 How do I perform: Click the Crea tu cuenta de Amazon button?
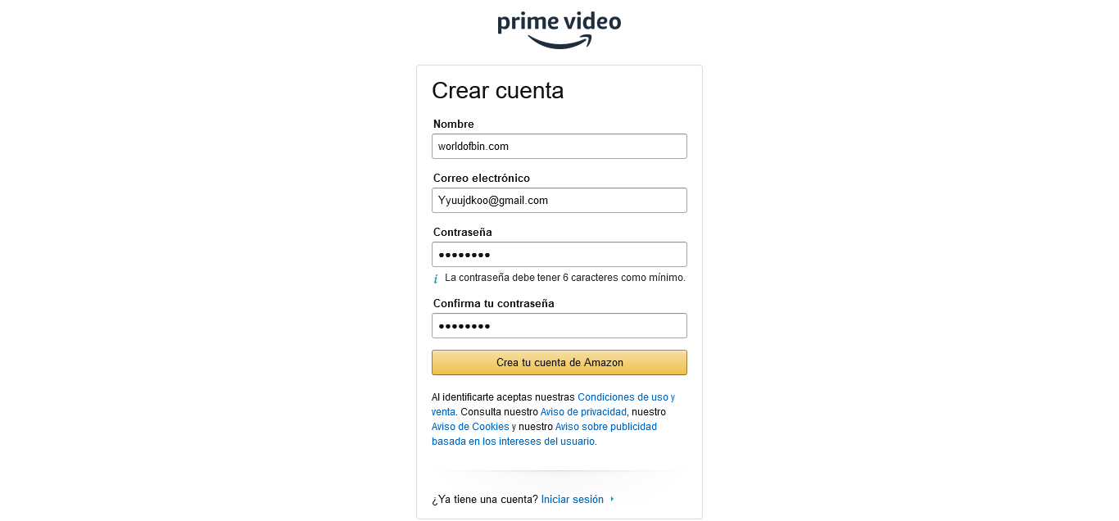click(559, 363)
